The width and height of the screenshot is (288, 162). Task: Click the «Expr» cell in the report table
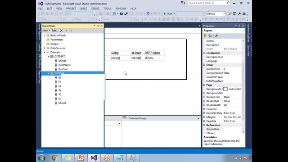point(154,58)
